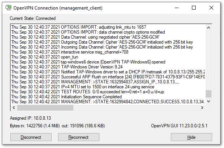Minimize the OpenVPN Connection window
This screenshot has width=224, height=148.
pyautogui.click(x=177, y=8)
